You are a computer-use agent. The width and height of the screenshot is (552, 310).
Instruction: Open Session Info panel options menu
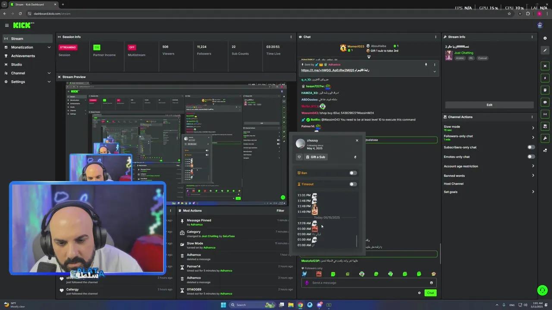click(291, 37)
